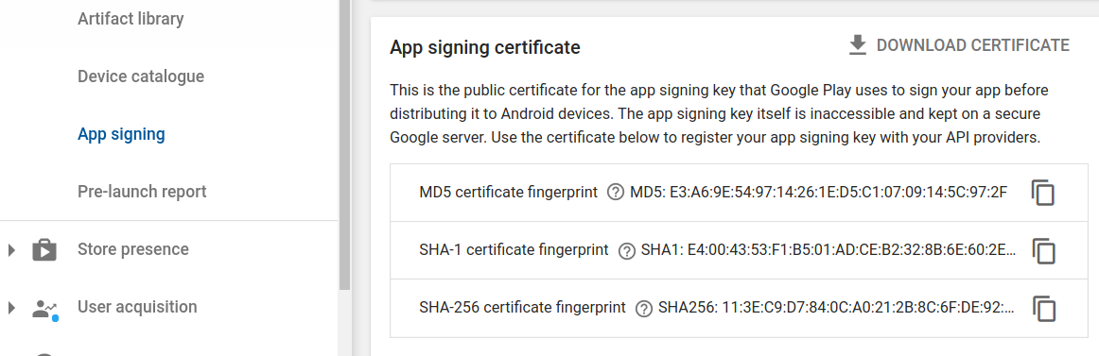Copy the MD5 certificate fingerprint
The image size is (1099, 356).
pyautogui.click(x=1043, y=193)
